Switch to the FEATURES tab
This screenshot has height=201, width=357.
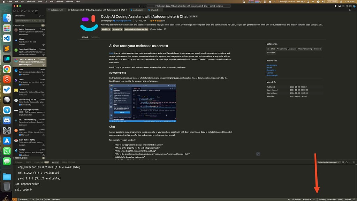94,37
